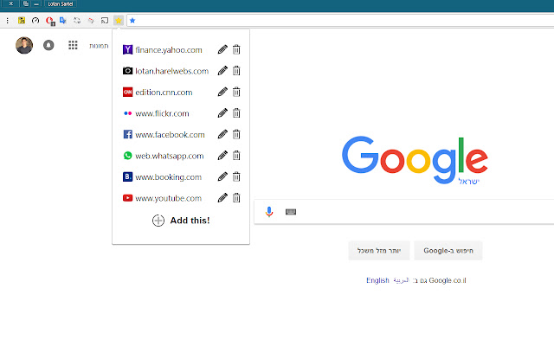This screenshot has width=554, height=346.
Task: Click the speedometer extension icon
Action: point(35,21)
